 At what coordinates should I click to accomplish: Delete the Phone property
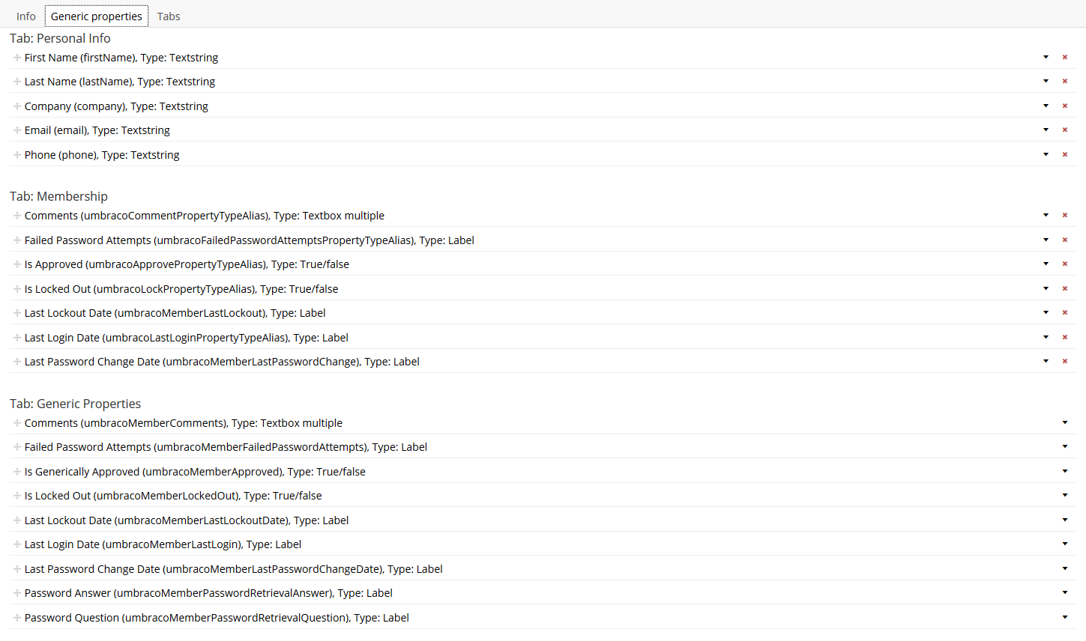[1064, 154]
